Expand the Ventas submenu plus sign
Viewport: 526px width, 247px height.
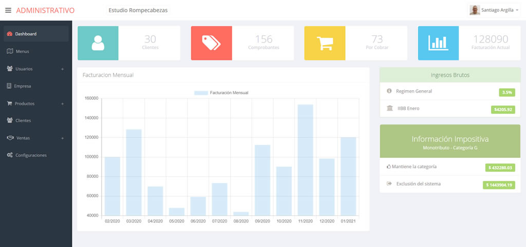tap(62, 138)
